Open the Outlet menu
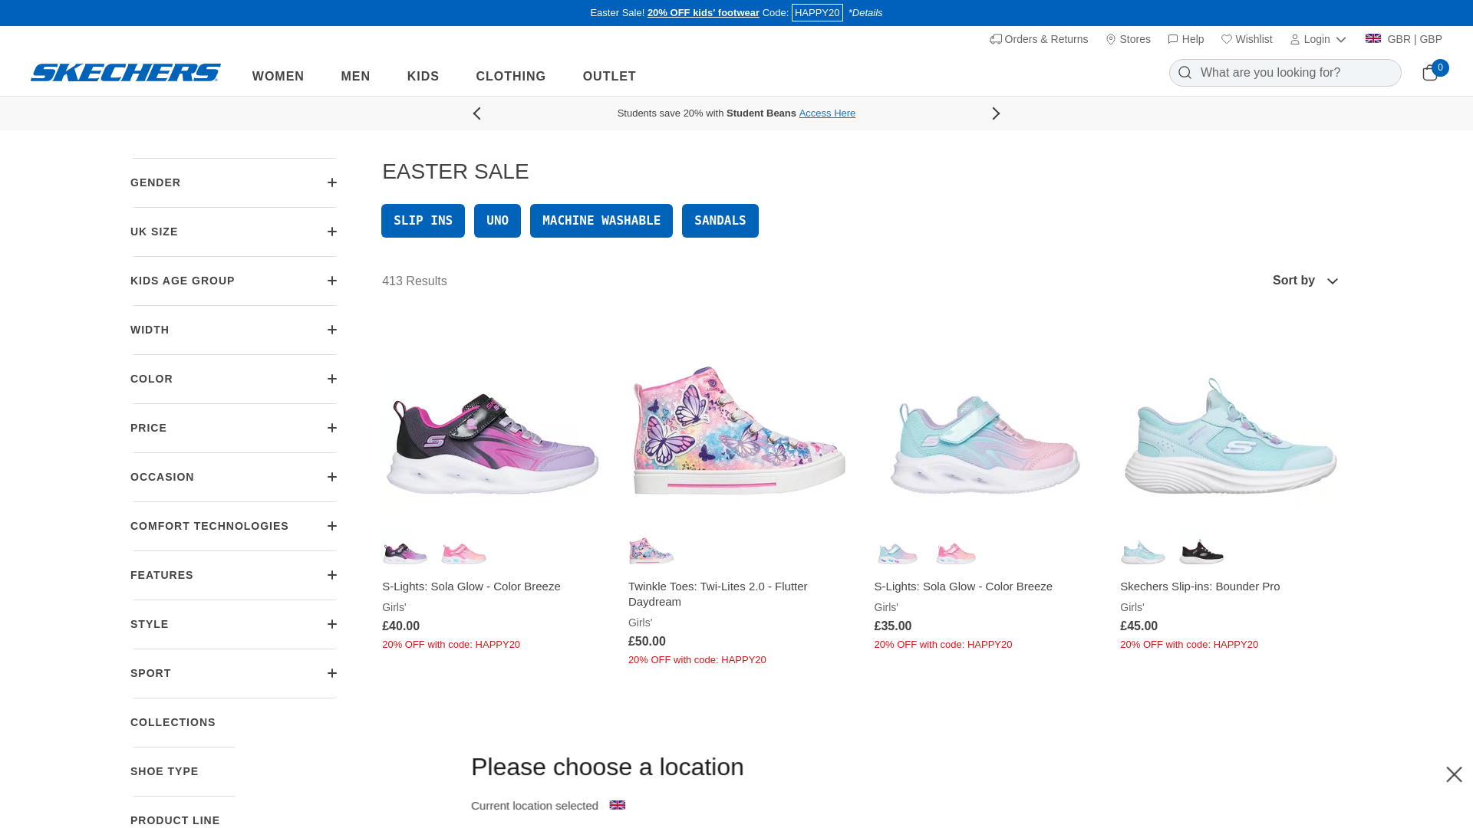This screenshot has width=1473, height=828. [609, 77]
